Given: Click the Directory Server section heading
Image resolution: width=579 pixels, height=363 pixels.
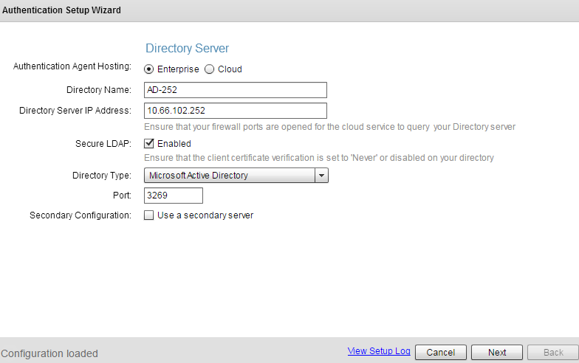Looking at the screenshot, I should click(x=187, y=49).
